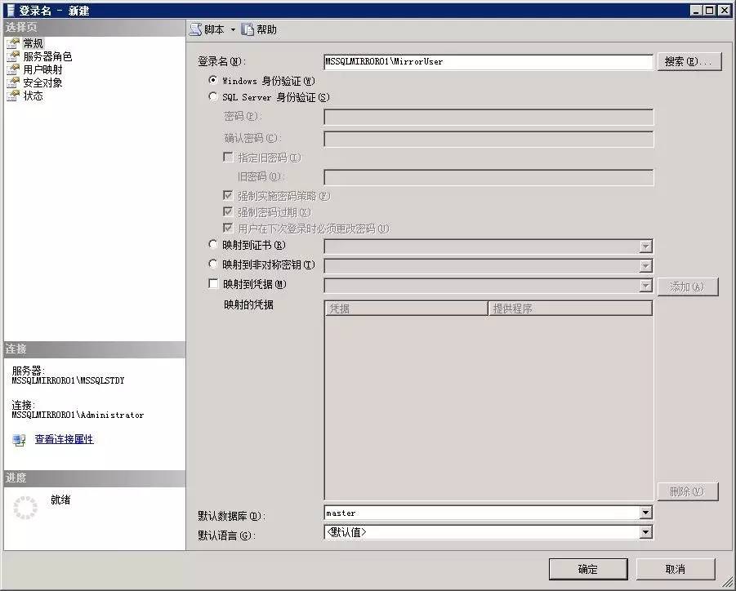Open the 安全对象 page
Screen dimensions: 736x591
click(42, 83)
